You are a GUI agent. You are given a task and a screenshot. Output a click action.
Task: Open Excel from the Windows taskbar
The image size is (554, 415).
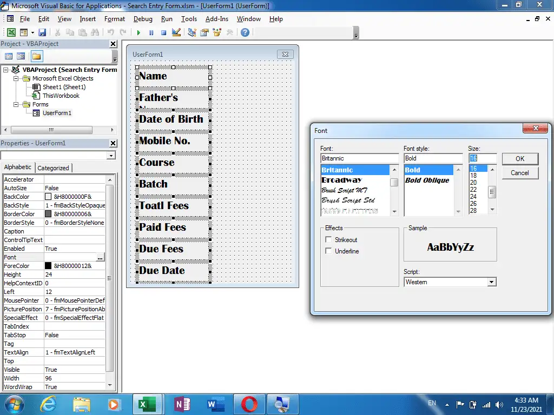(x=147, y=404)
